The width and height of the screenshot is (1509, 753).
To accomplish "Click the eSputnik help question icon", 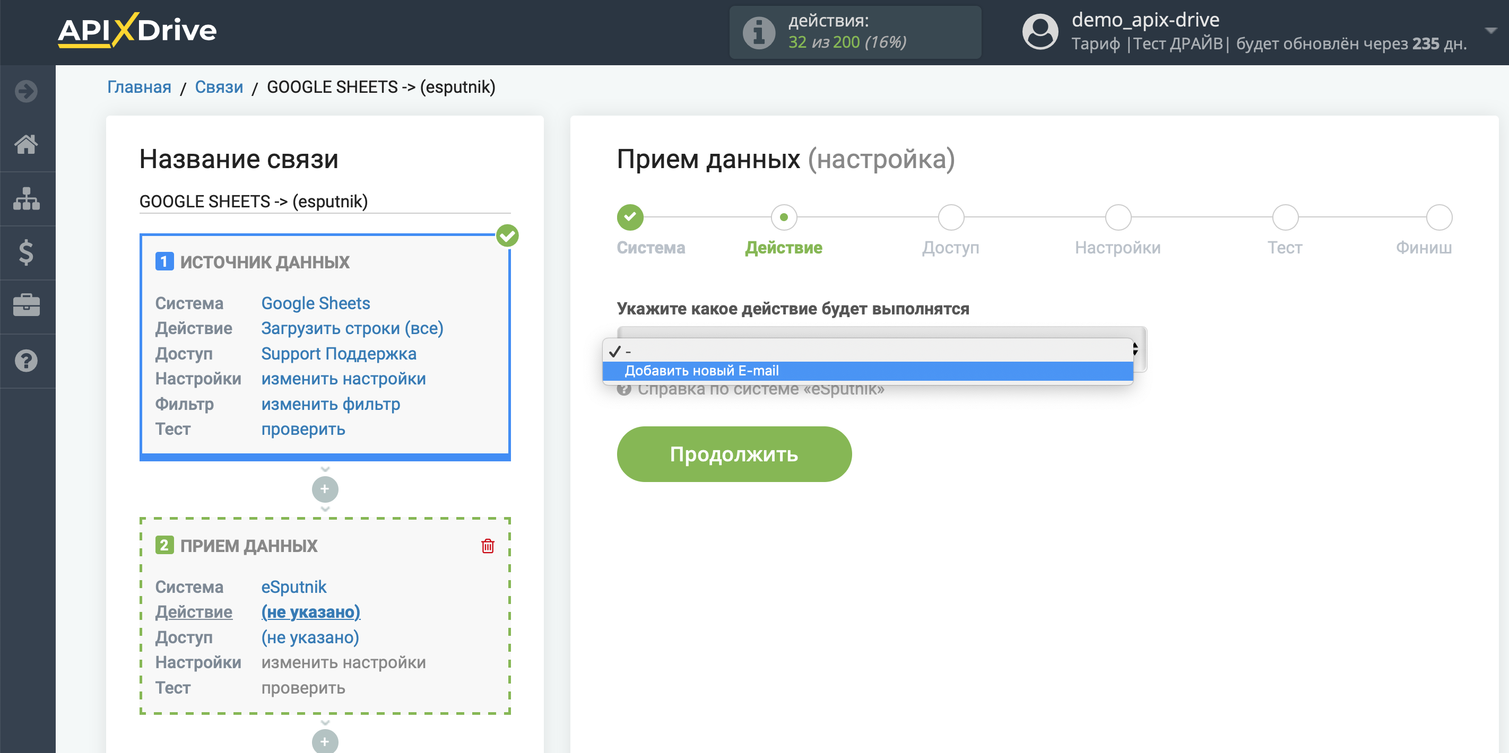I will pos(624,389).
